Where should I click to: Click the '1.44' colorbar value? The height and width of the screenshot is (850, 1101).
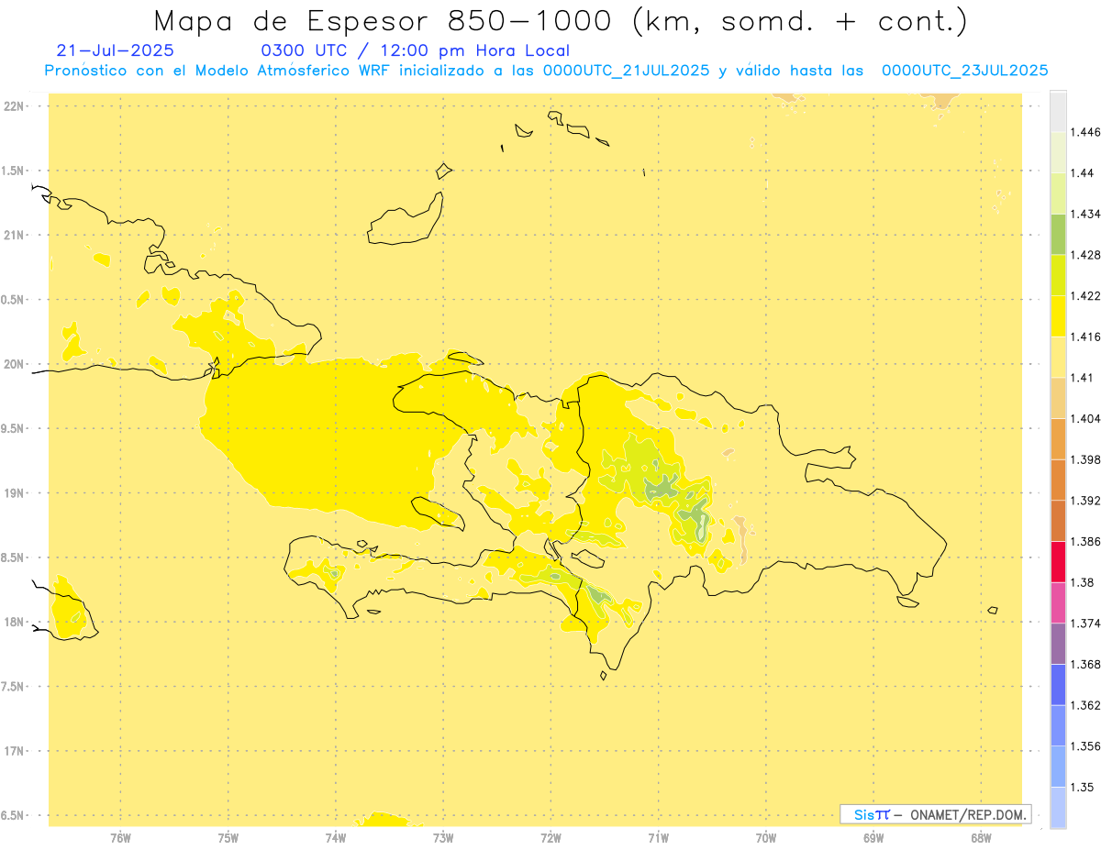1082,173
